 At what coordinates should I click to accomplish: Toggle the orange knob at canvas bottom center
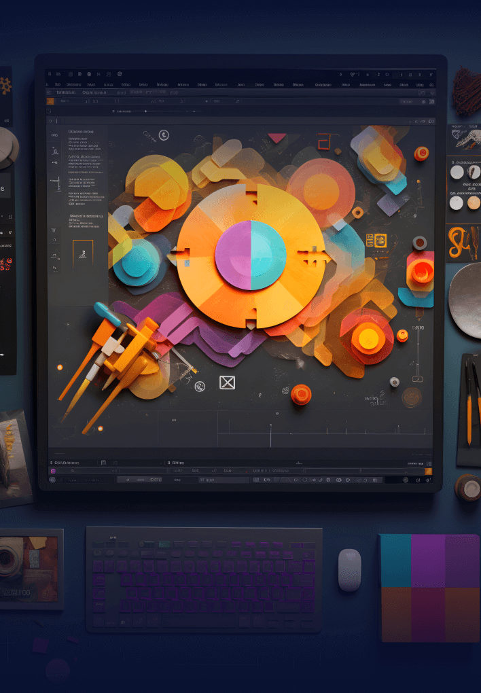click(x=301, y=393)
